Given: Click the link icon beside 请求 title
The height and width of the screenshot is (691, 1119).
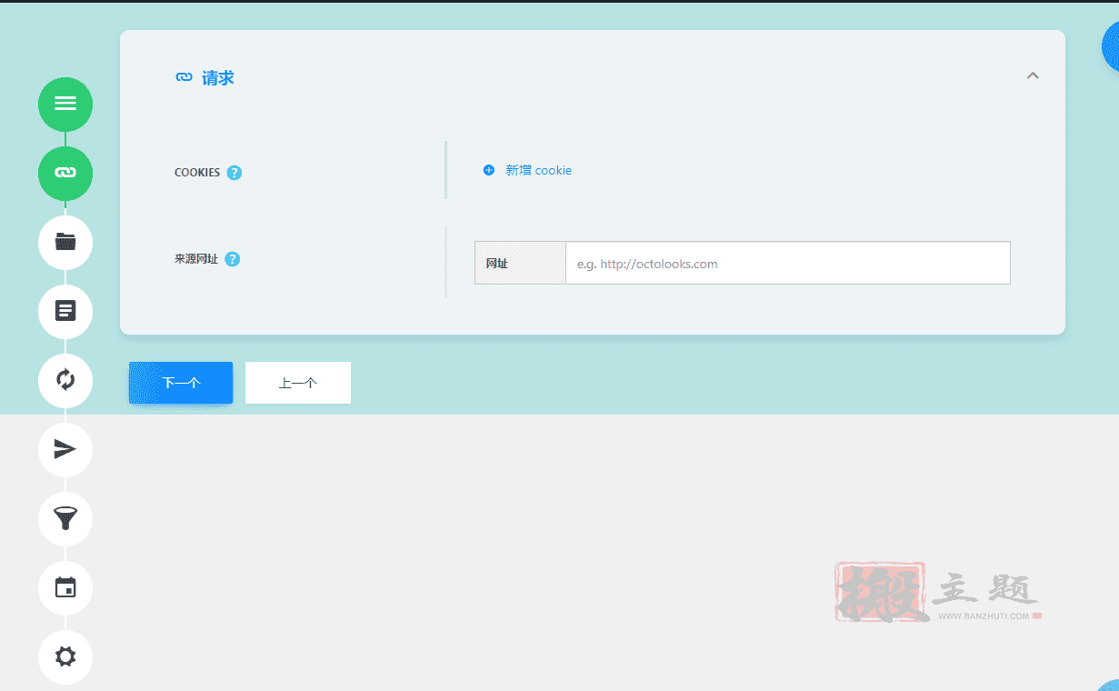Looking at the screenshot, I should [x=184, y=77].
